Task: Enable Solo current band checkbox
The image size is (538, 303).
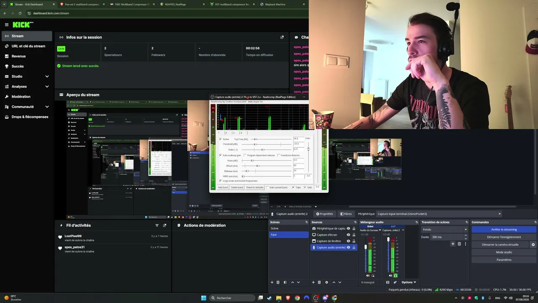Action: [x=267, y=187]
